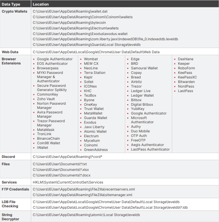Click the 'Jaxx Liberty' list item
This screenshot has width=219, height=222.
pyautogui.click(x=94, y=127)
